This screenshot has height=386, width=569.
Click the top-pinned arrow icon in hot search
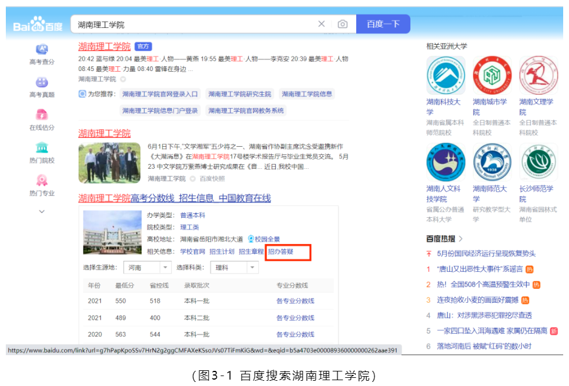point(429,254)
